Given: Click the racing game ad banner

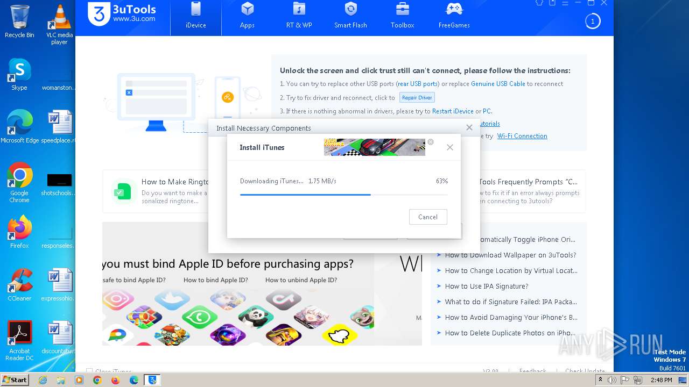Looking at the screenshot, I should (375, 147).
